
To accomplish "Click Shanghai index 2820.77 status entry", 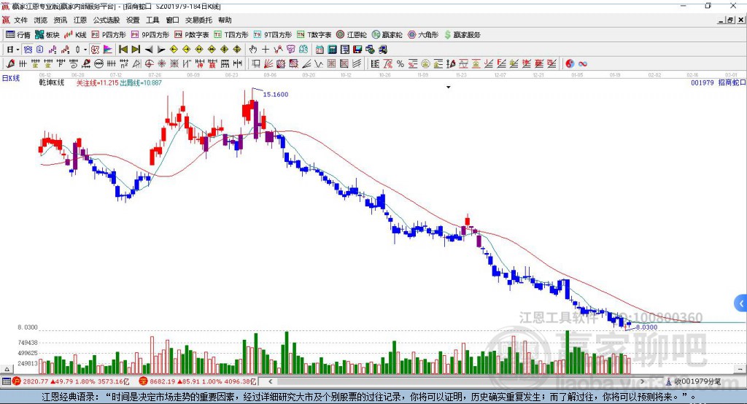I will click(x=71, y=381).
